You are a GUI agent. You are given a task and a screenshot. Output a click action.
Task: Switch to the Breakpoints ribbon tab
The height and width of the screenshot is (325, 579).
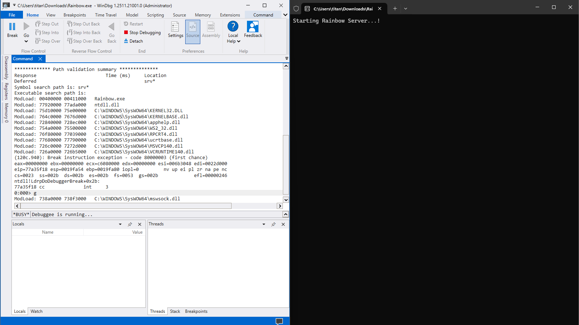coord(75,15)
